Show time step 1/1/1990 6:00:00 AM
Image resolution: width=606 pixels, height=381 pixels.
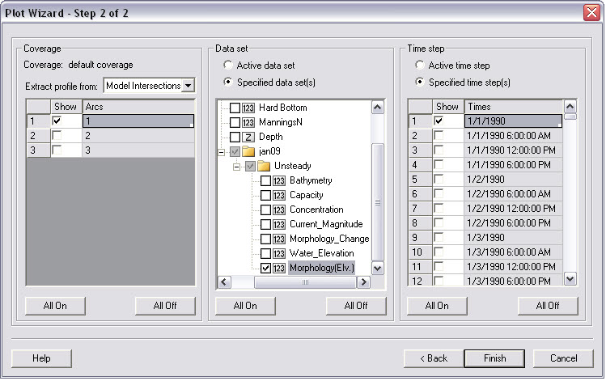439,136
